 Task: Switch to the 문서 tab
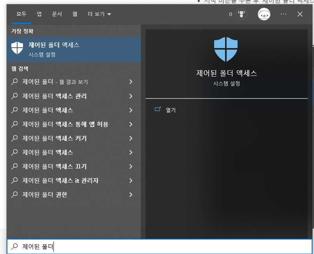click(57, 14)
